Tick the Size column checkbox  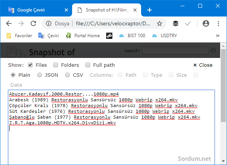coord(171,75)
